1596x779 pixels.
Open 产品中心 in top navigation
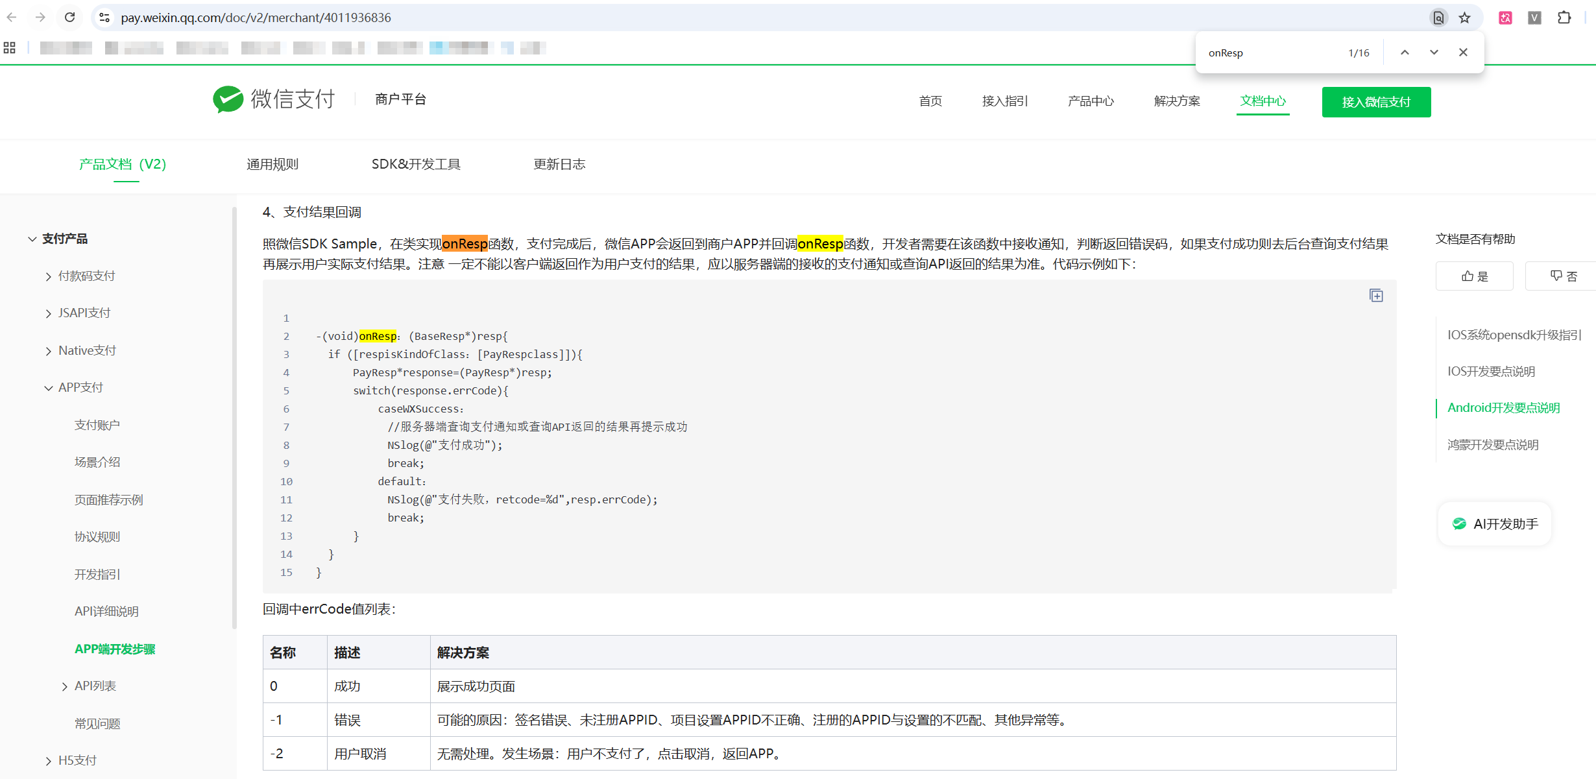1091,101
